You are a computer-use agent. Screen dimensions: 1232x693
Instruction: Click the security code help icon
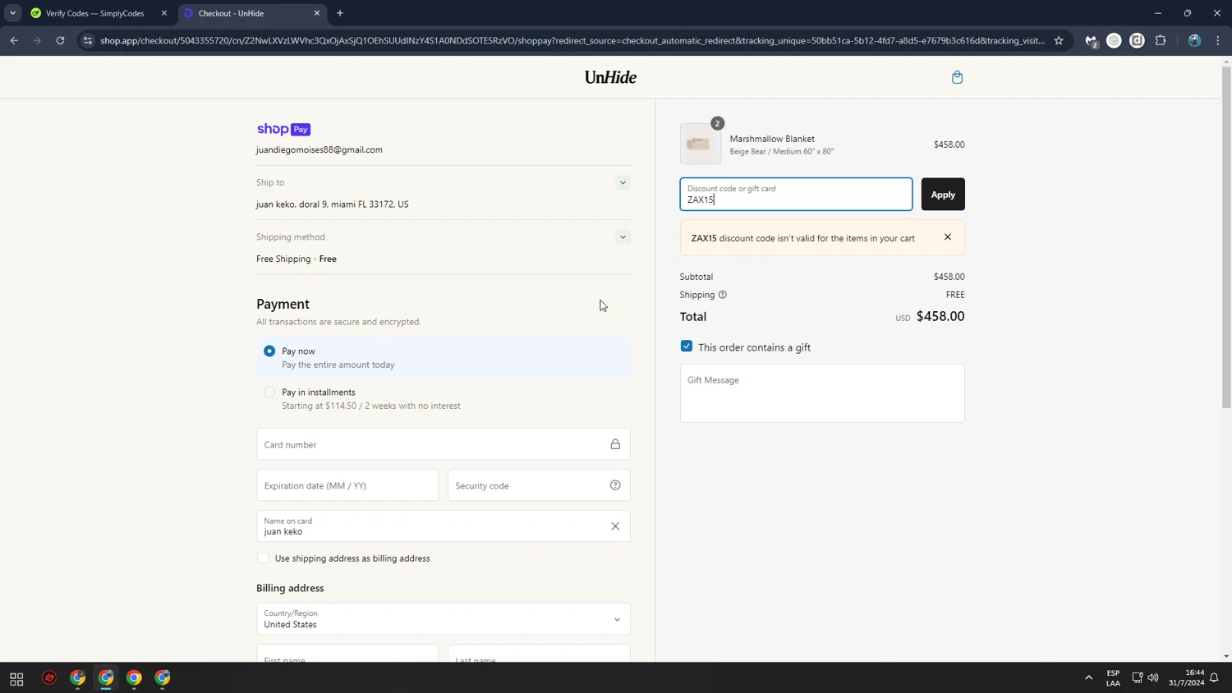[615, 485]
